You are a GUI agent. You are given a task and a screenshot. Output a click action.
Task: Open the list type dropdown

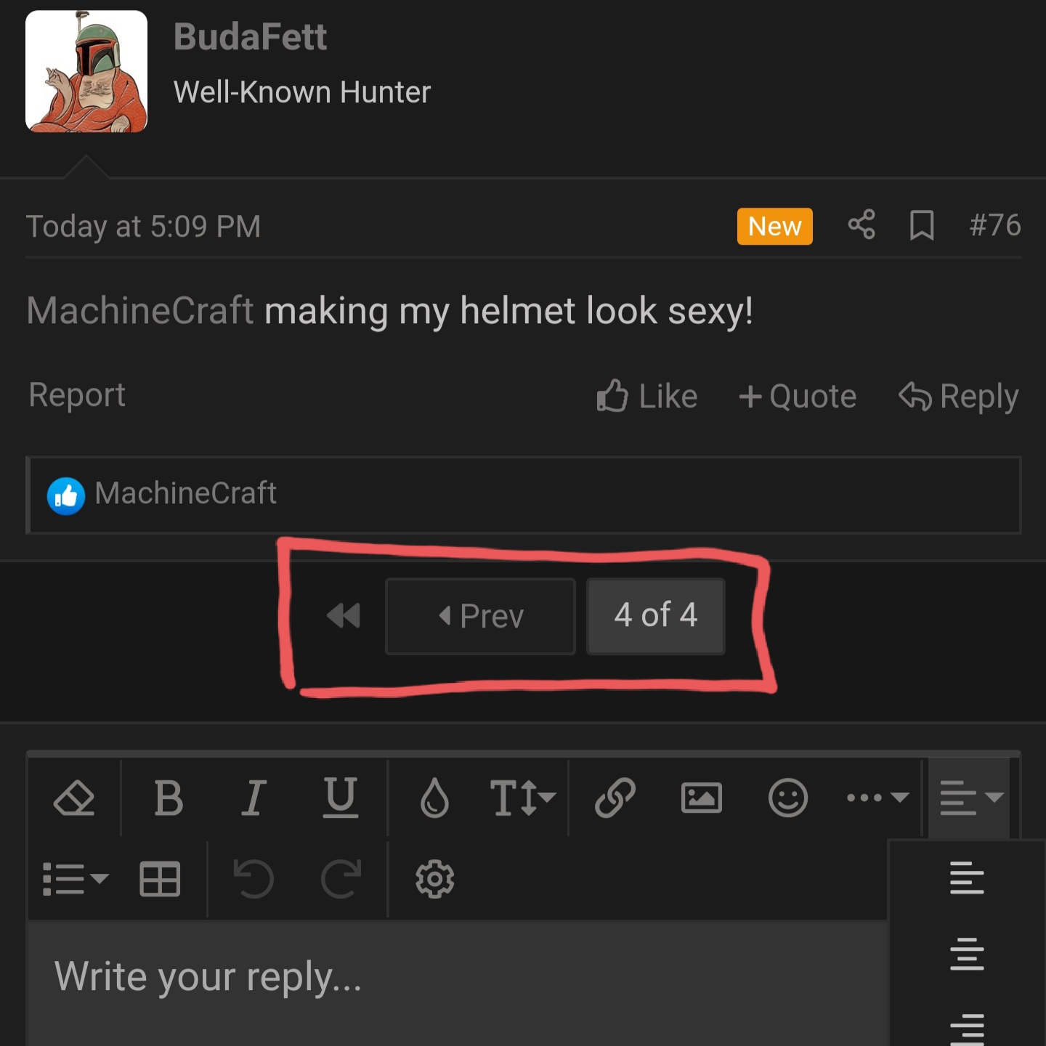point(75,880)
